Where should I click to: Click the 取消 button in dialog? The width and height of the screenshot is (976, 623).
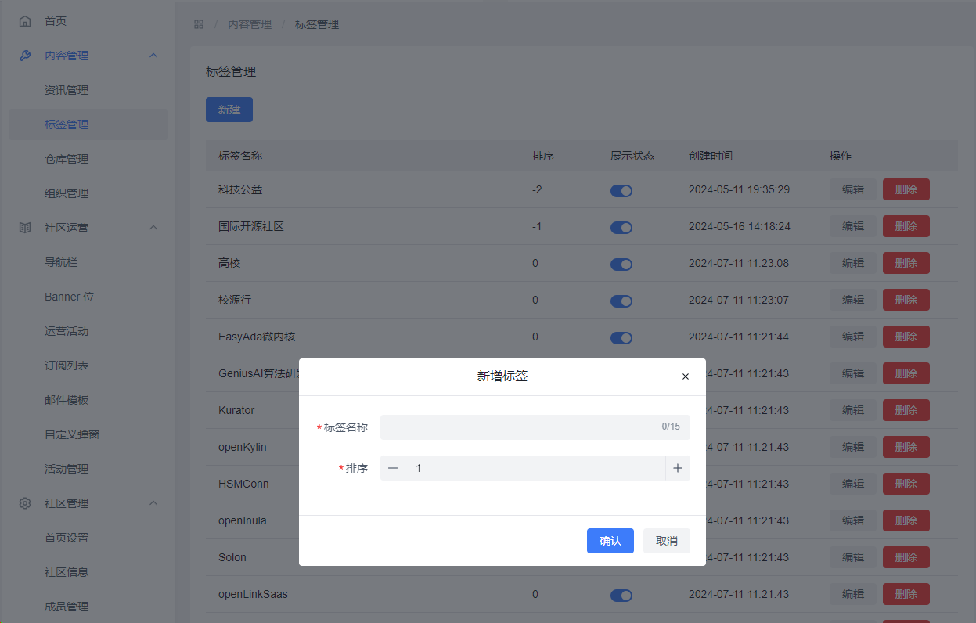[667, 541]
